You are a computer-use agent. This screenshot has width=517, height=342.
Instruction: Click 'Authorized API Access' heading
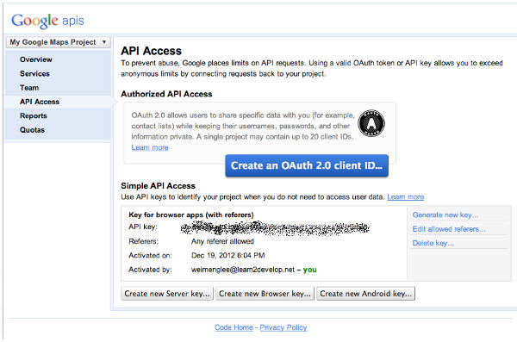[166, 94]
